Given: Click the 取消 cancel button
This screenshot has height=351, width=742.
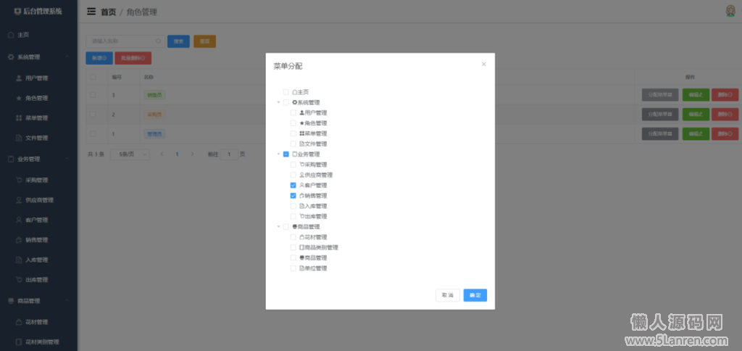Looking at the screenshot, I should click(447, 295).
